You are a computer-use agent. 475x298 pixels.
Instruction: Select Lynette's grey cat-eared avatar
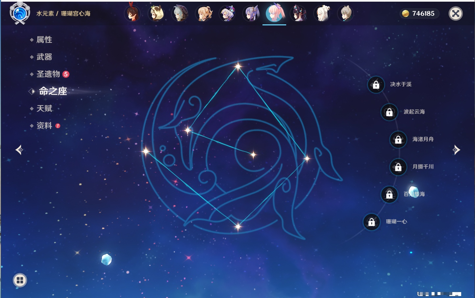346,14
